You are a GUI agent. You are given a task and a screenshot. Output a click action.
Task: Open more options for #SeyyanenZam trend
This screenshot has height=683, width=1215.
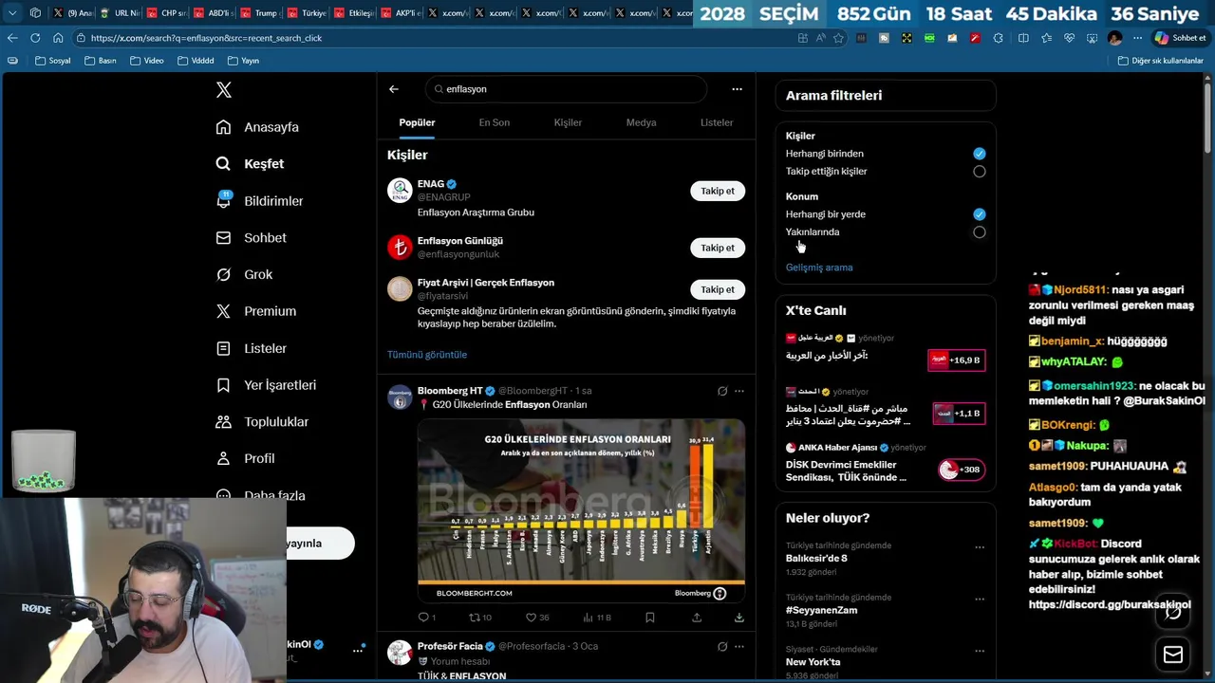pos(980,599)
